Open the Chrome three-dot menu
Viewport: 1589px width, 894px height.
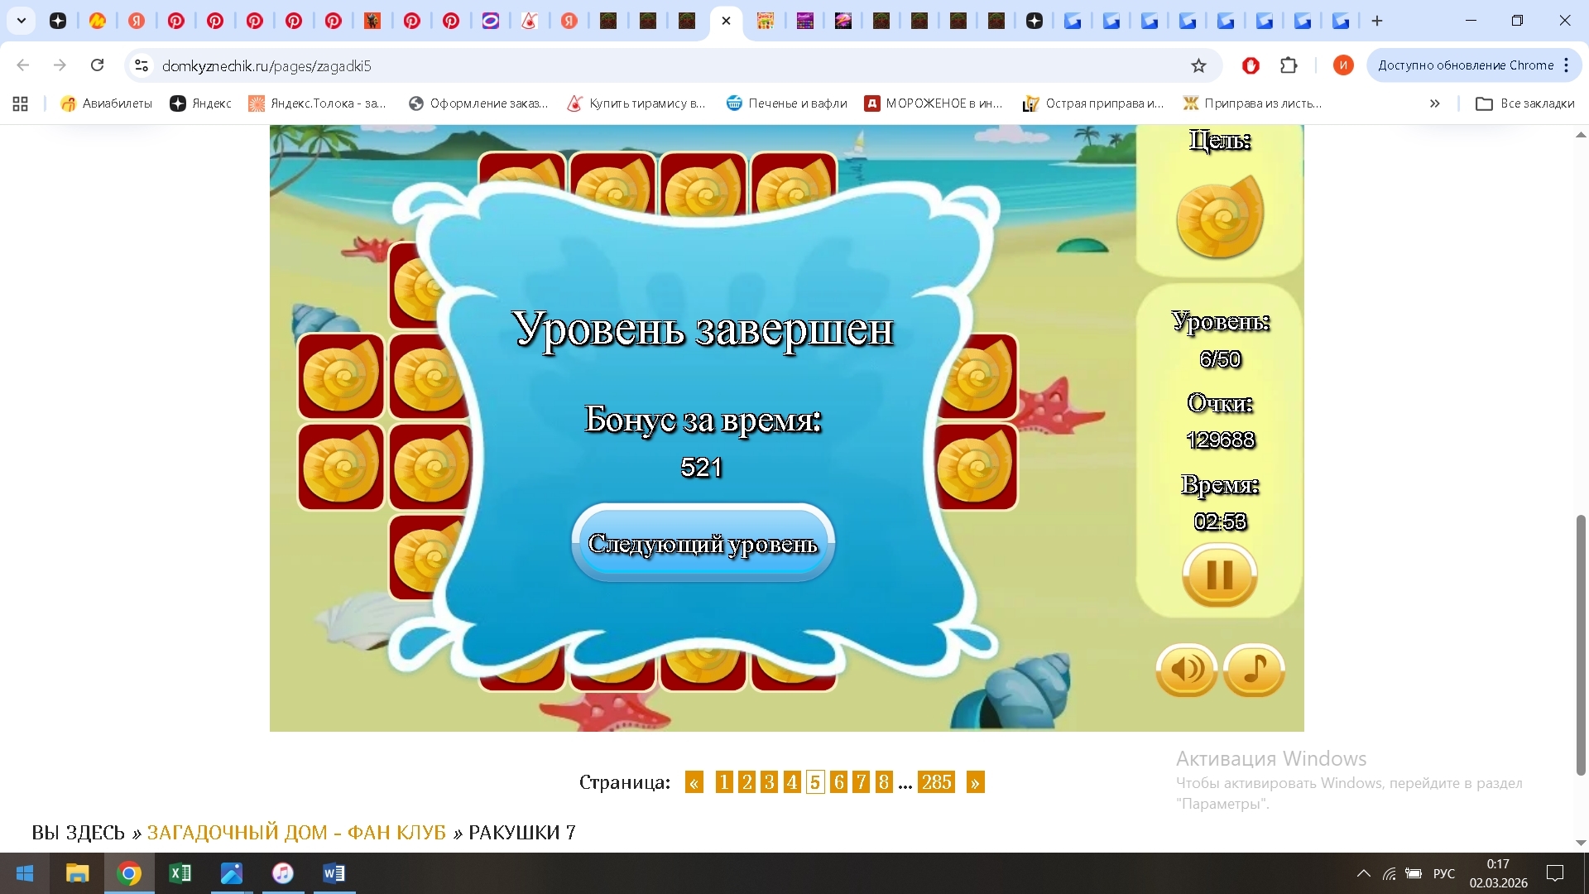click(x=1567, y=65)
